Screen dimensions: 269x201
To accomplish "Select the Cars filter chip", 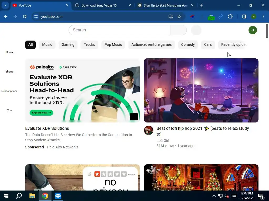I will 208,44.
